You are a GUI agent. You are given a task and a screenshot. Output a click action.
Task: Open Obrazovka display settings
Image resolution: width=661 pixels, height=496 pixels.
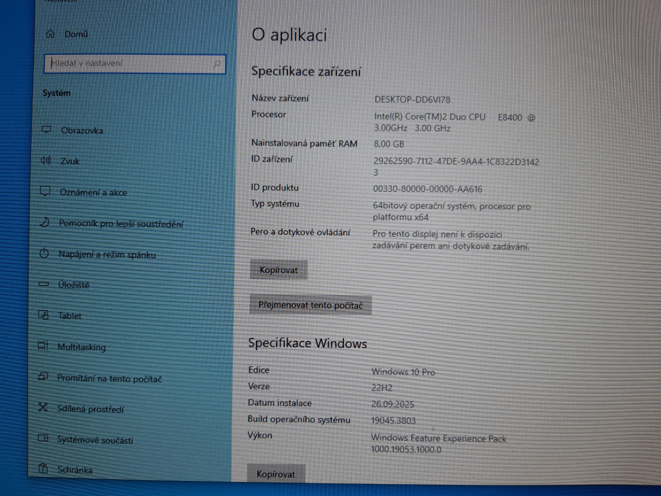pos(82,131)
